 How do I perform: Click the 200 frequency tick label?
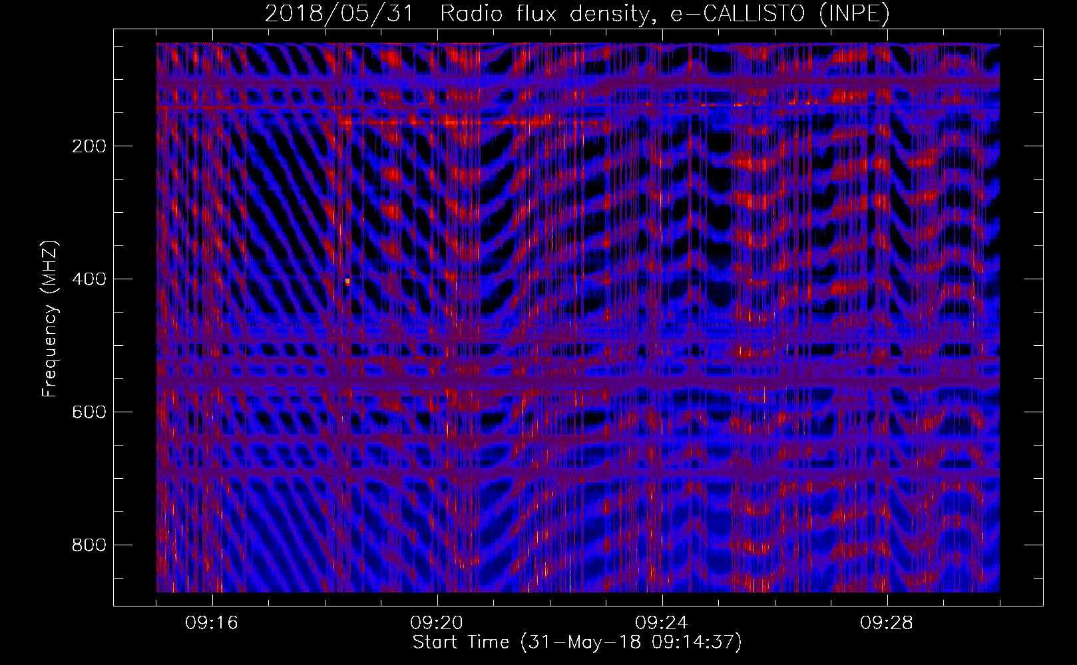(x=89, y=146)
